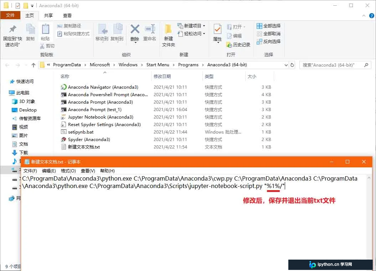Click Programs in the address breadcrumb

(x=188, y=65)
